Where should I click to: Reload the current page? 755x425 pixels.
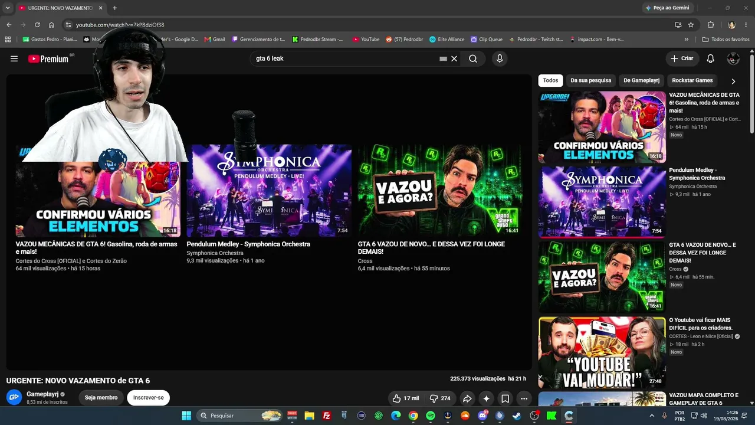coord(37,25)
